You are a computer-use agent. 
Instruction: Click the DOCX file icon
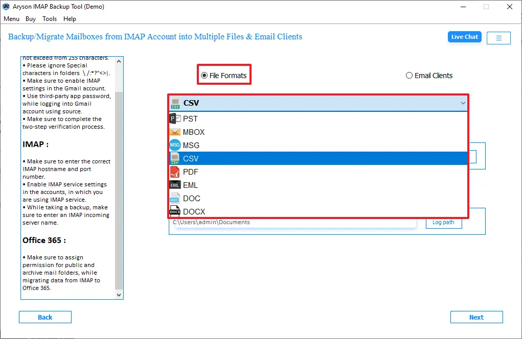click(x=175, y=211)
